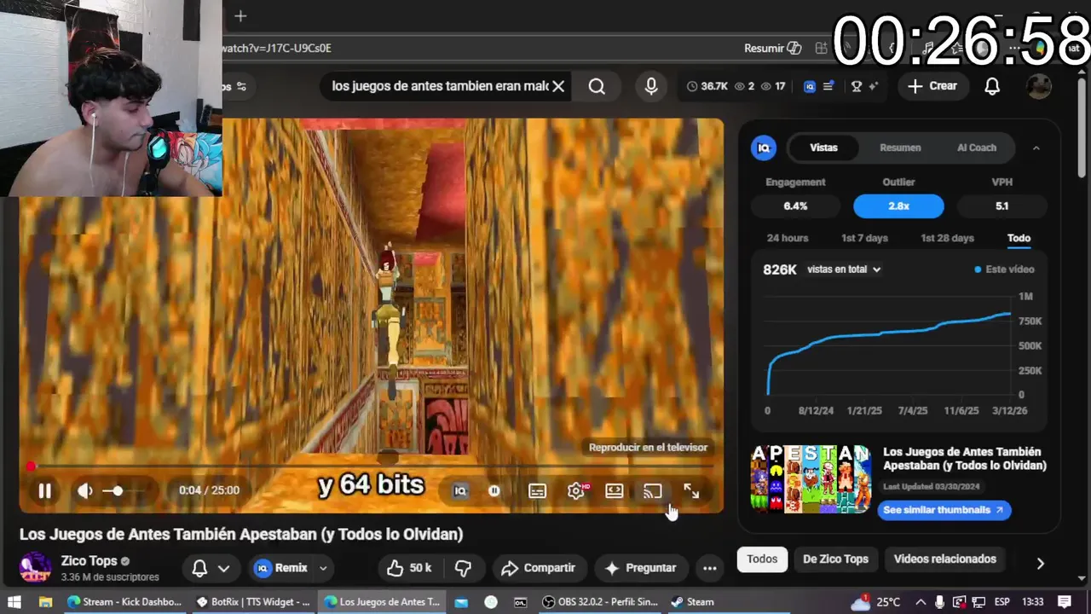Select the Todos filter chip

click(x=762, y=559)
